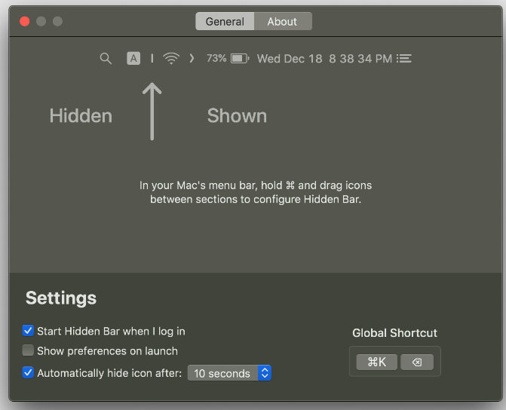506x410 pixels.
Task: Click the notification center list icon
Action: (x=405, y=58)
